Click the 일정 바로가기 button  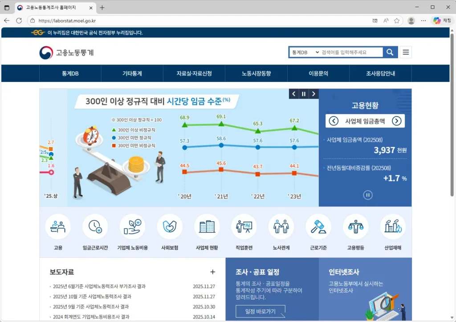[x=260, y=311]
